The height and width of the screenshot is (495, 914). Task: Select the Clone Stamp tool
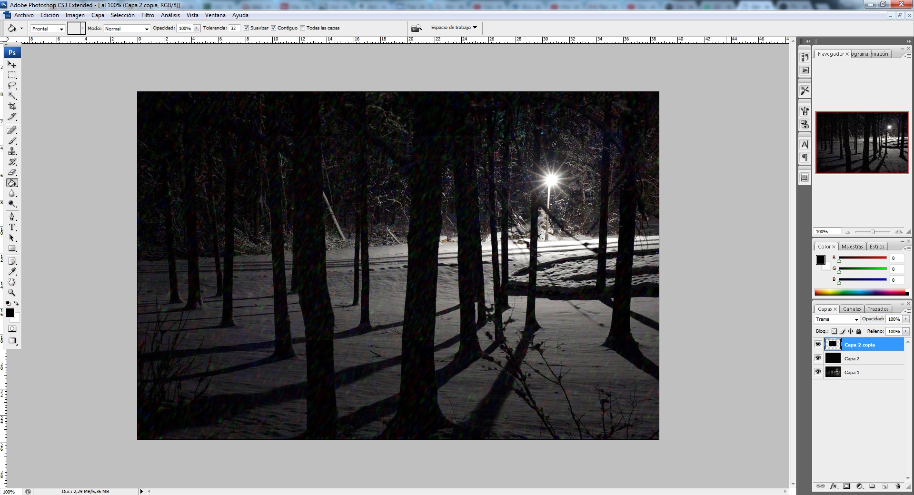12,151
